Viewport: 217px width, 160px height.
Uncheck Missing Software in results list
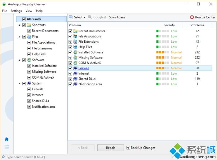70,58
